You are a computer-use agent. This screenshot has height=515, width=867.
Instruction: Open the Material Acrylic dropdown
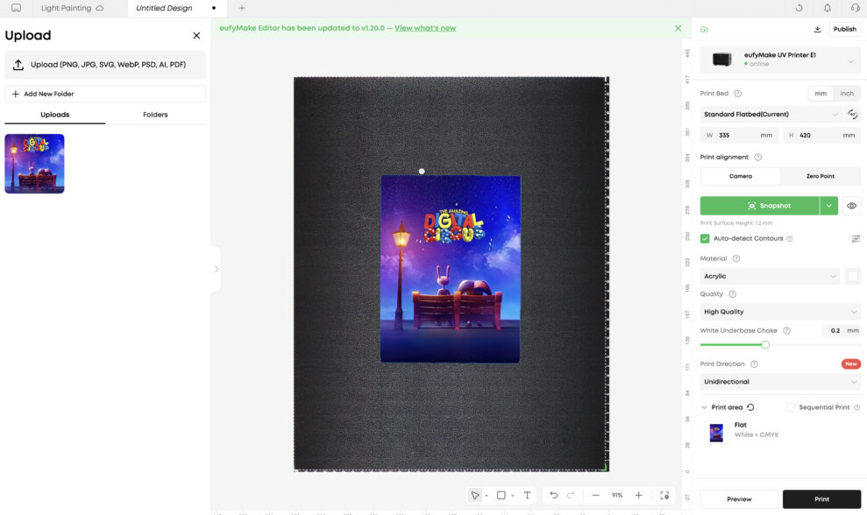(x=770, y=276)
